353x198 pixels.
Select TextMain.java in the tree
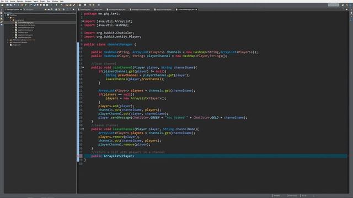23,32
